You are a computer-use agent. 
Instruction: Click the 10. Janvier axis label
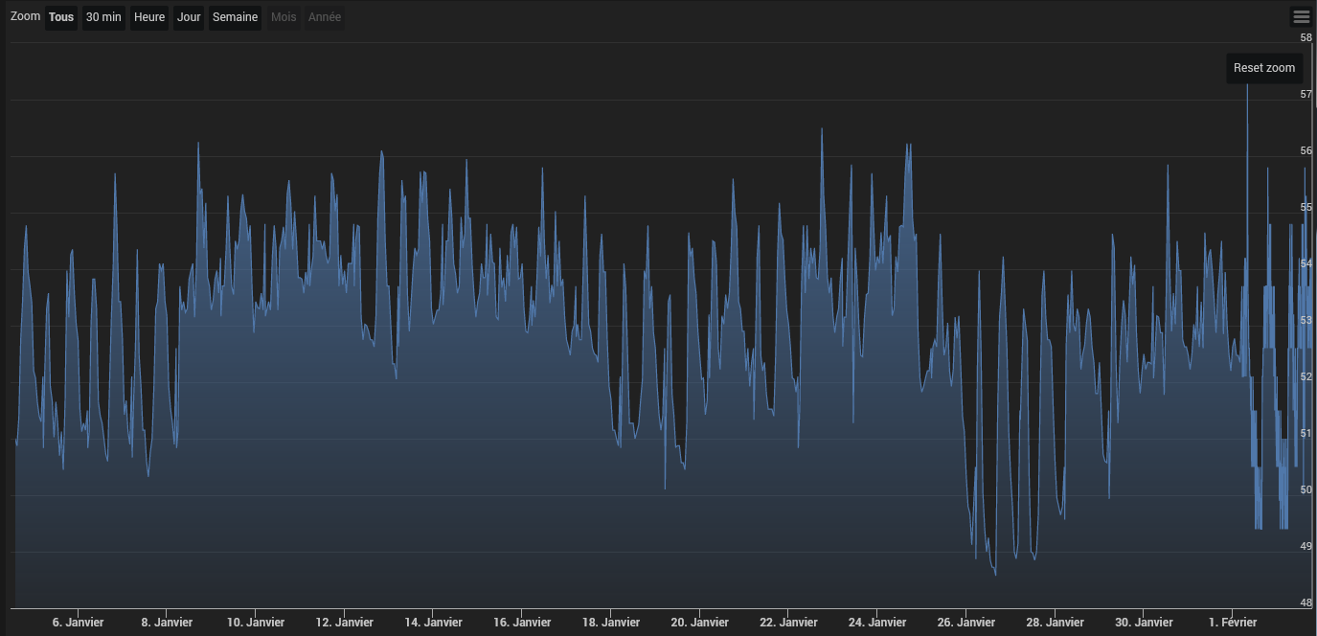tap(256, 623)
